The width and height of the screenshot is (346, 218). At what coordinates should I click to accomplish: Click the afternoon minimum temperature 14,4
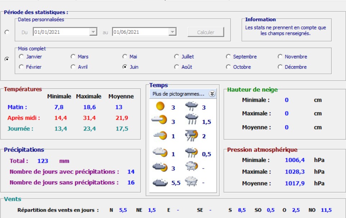[60, 118]
